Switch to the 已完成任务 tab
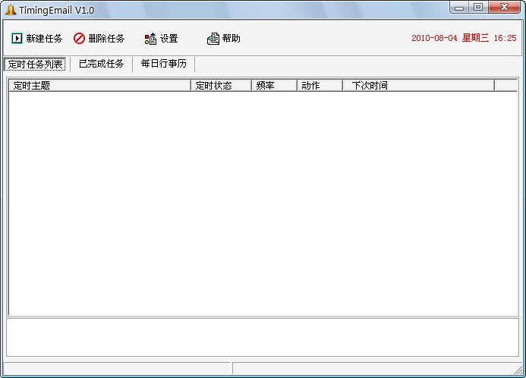 (x=101, y=64)
